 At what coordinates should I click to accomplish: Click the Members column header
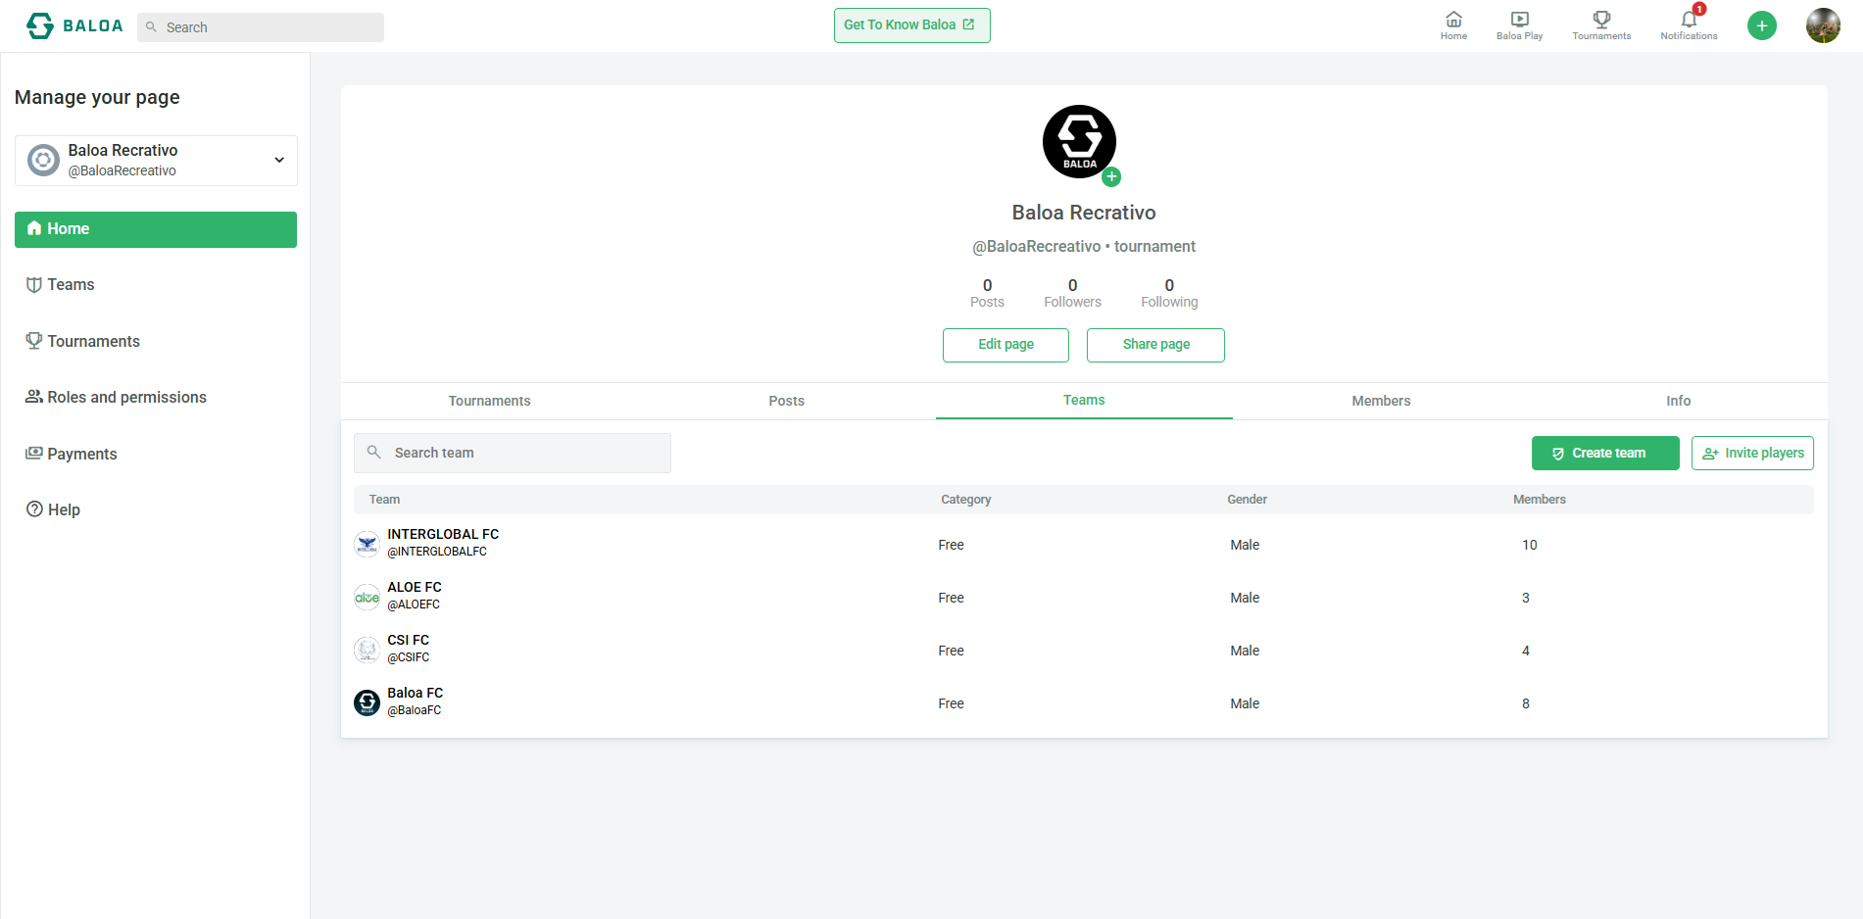coord(1539,500)
